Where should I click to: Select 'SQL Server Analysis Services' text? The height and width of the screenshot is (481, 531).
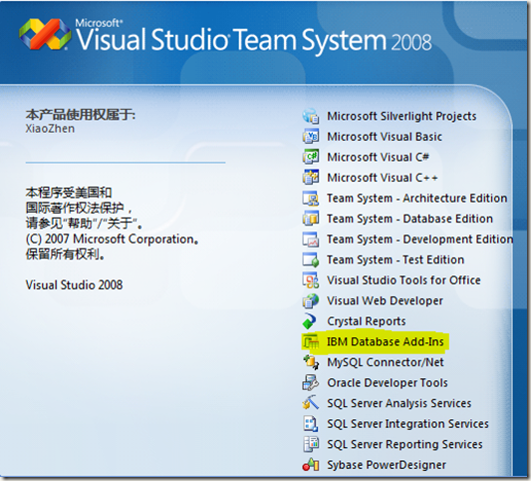coord(399,403)
